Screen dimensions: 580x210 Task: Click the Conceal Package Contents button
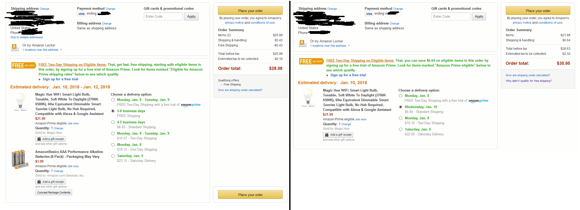pos(53,192)
